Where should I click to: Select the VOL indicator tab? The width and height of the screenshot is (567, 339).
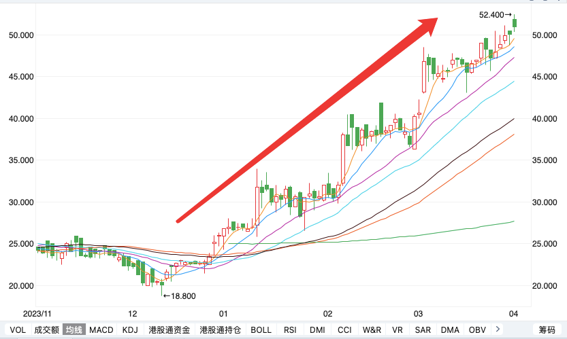click(x=18, y=330)
